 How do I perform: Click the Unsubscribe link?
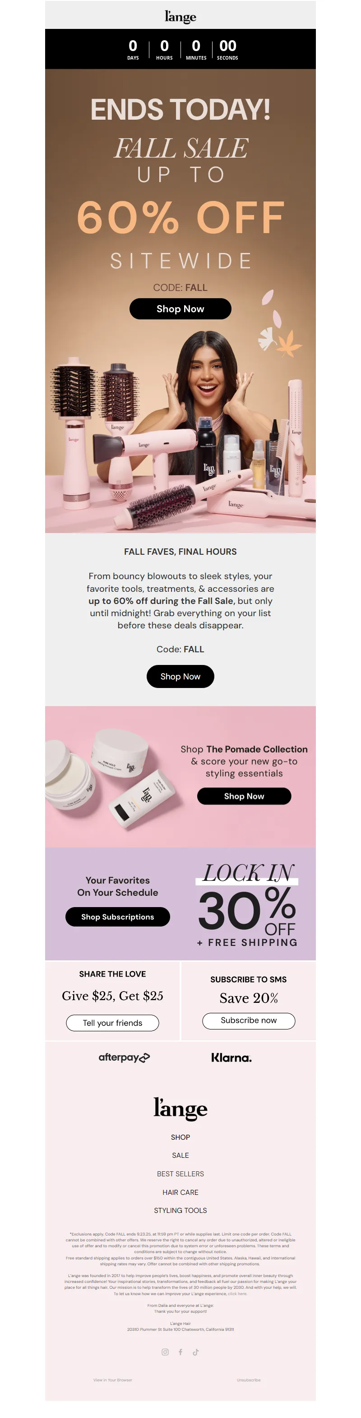pyautogui.click(x=248, y=1380)
